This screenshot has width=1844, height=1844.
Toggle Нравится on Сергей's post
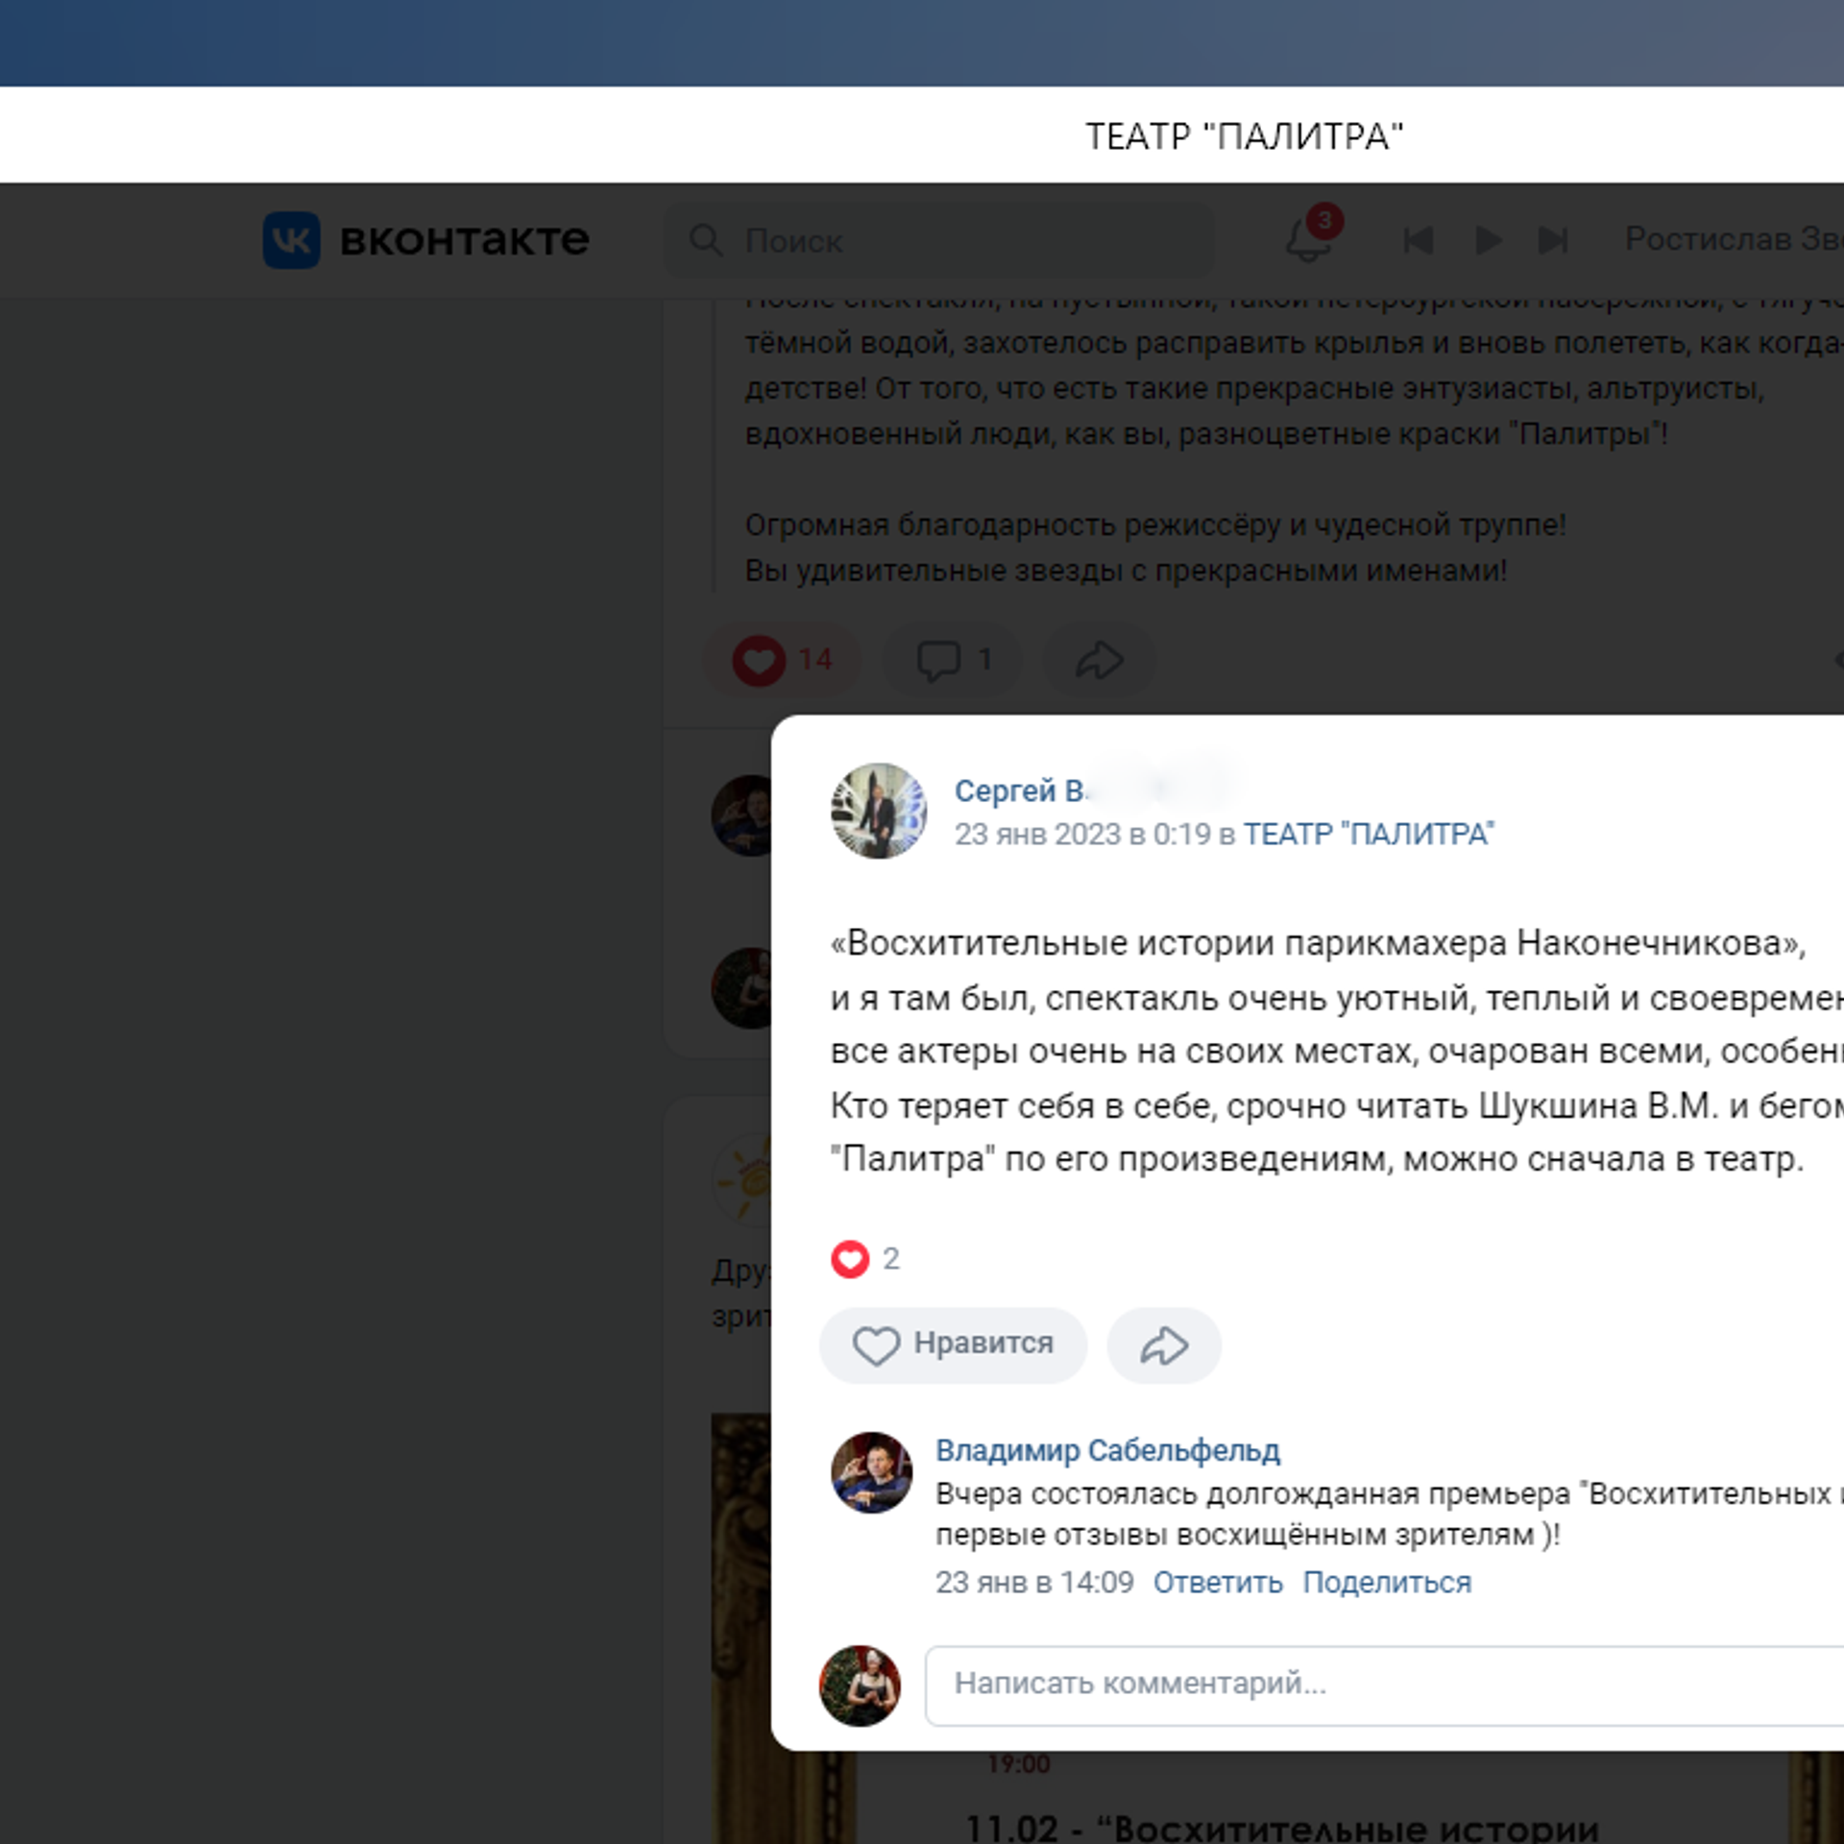[953, 1345]
